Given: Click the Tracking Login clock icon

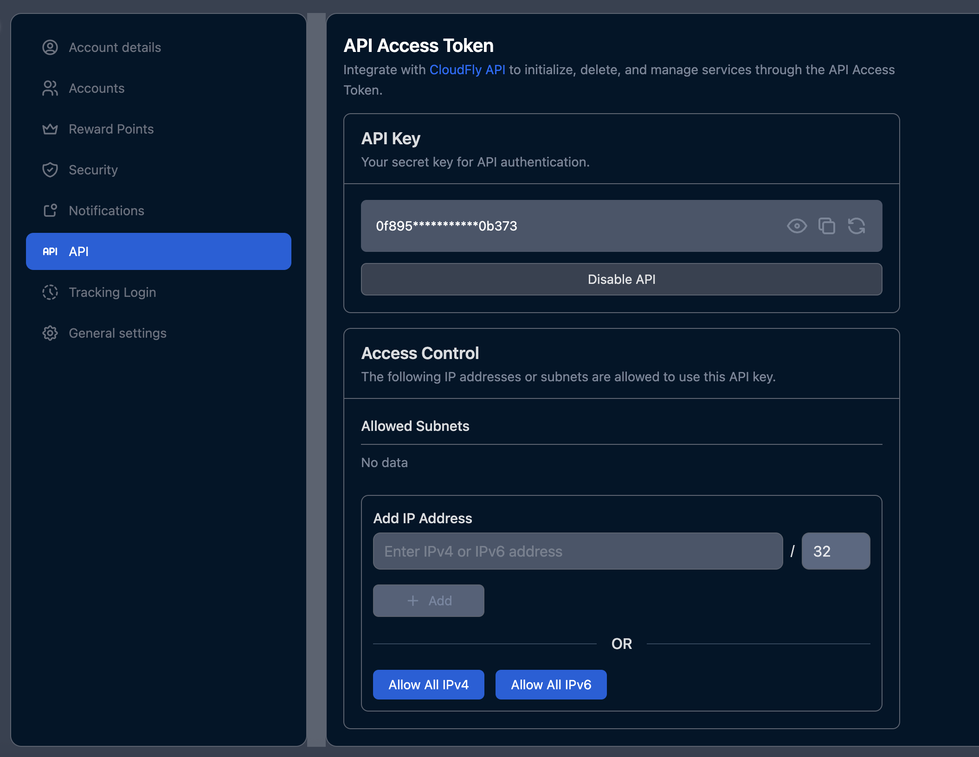Looking at the screenshot, I should (x=50, y=292).
